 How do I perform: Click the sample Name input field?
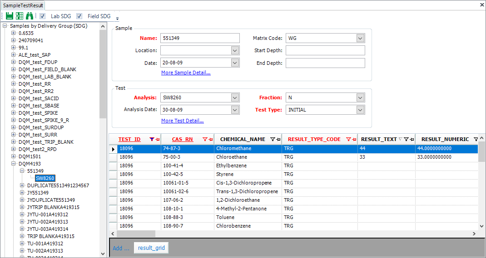click(x=200, y=38)
